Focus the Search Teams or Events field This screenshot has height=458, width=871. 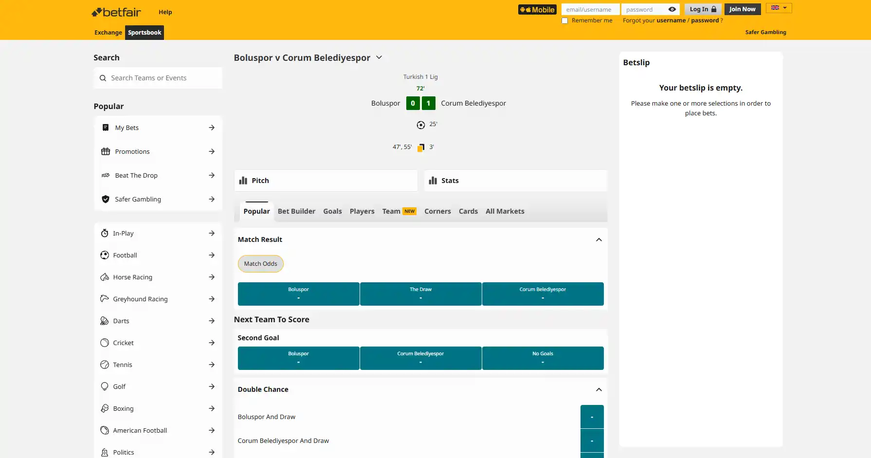click(158, 78)
